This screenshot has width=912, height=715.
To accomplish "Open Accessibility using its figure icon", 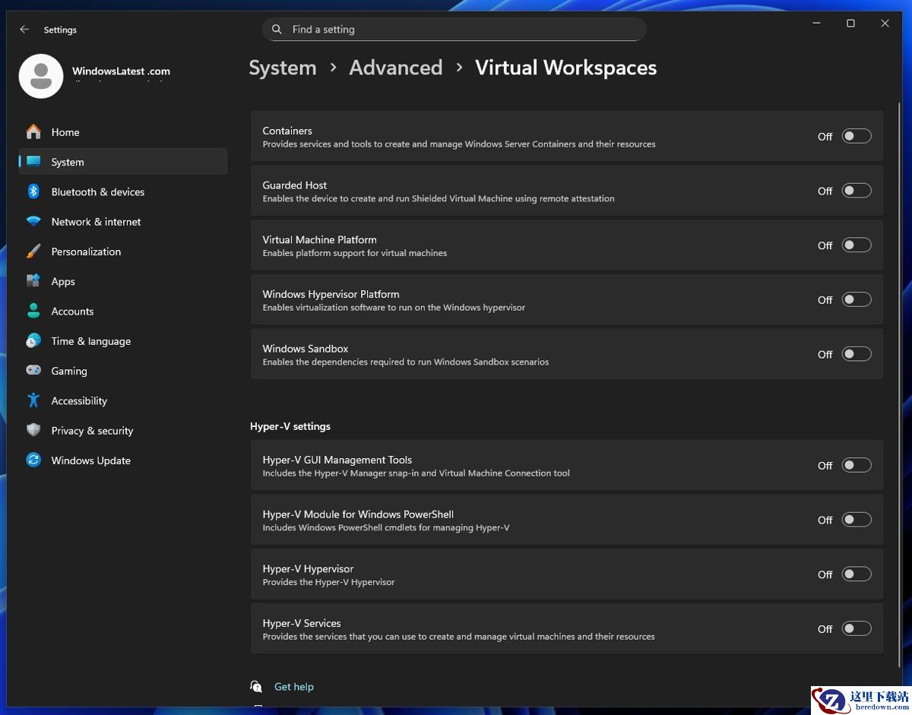I will pos(33,400).
